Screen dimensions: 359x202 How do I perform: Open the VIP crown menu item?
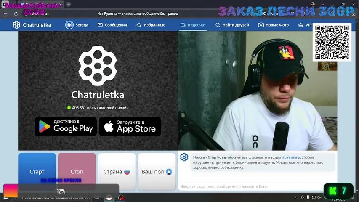pyautogui.click(x=305, y=25)
